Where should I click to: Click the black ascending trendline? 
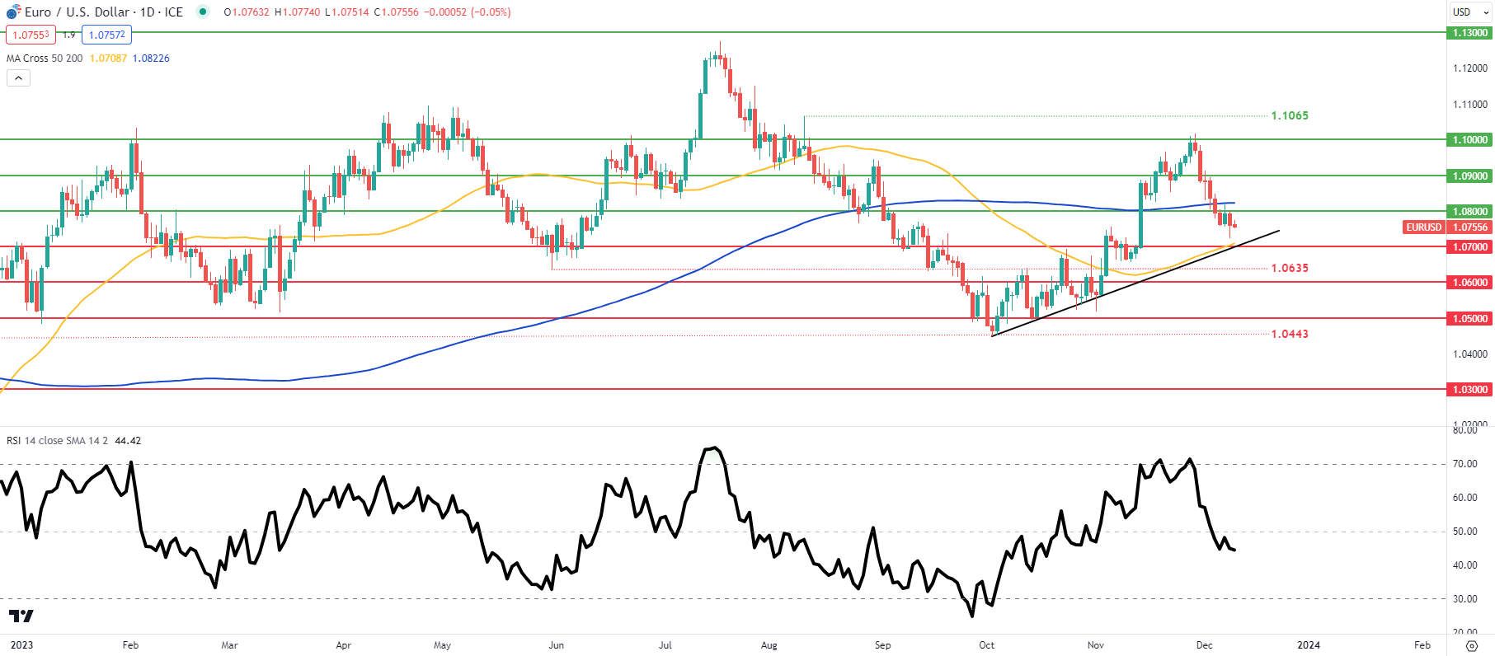[x=1135, y=283]
